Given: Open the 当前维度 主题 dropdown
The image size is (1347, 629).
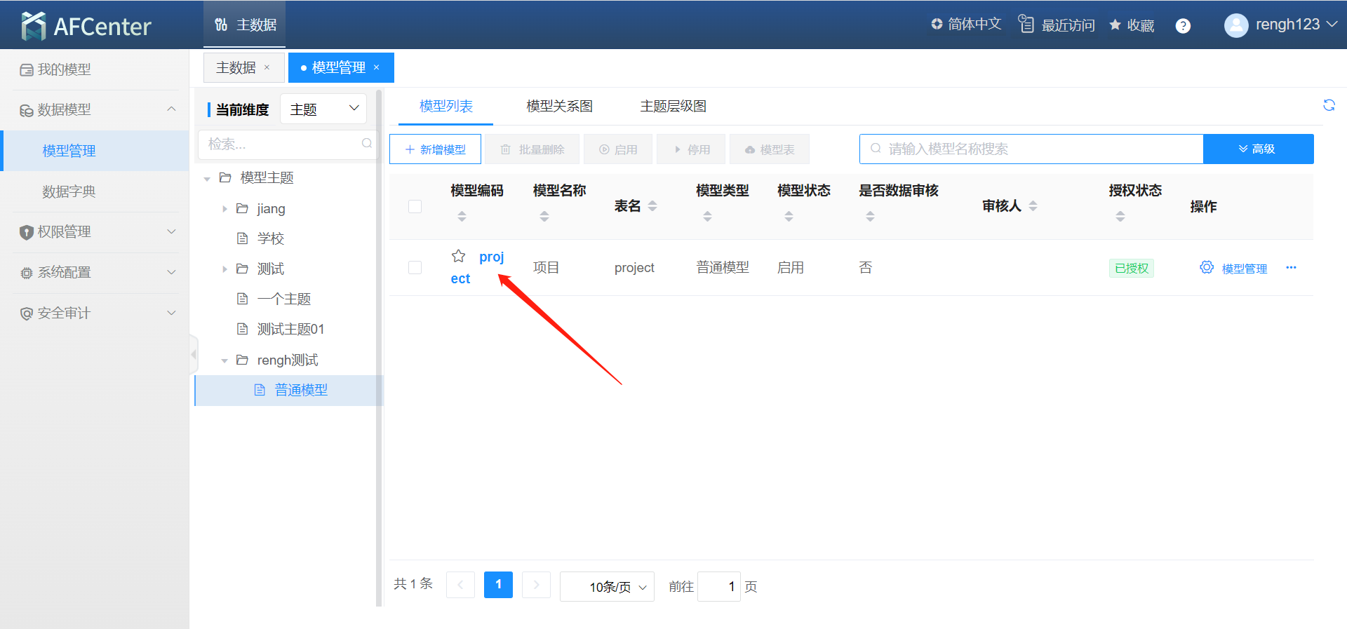Looking at the screenshot, I should tap(323, 109).
